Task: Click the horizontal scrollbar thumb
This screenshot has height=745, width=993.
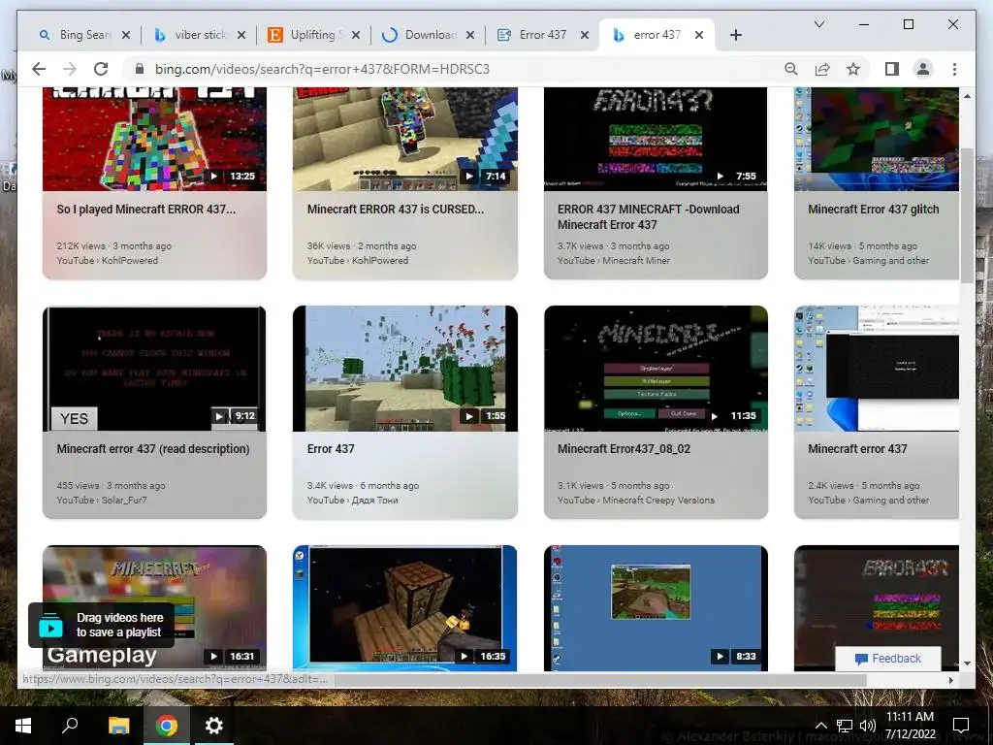Action: coord(600,680)
